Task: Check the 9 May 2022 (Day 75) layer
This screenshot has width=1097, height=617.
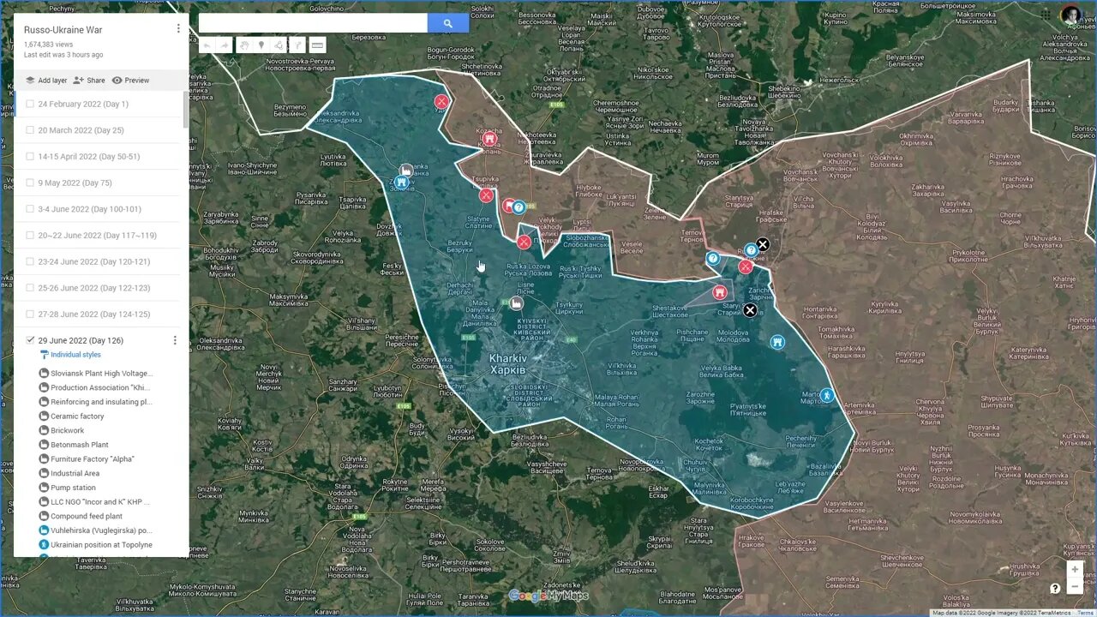Action: [30, 183]
